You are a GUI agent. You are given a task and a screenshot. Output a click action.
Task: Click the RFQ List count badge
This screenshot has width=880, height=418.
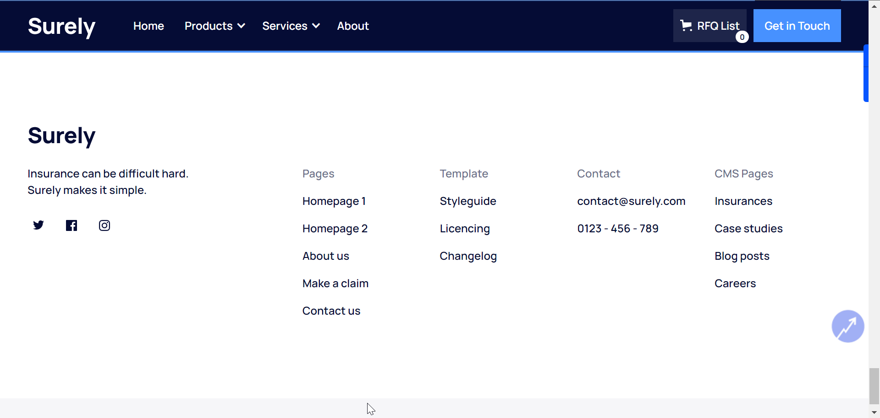coord(742,37)
